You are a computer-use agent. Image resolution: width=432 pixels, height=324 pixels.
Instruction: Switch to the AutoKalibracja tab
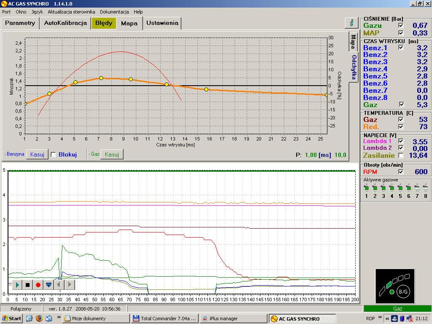click(x=65, y=23)
